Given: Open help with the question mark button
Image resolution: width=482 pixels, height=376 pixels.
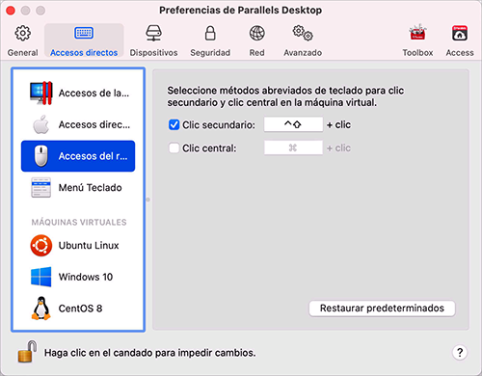Looking at the screenshot, I should click(460, 353).
